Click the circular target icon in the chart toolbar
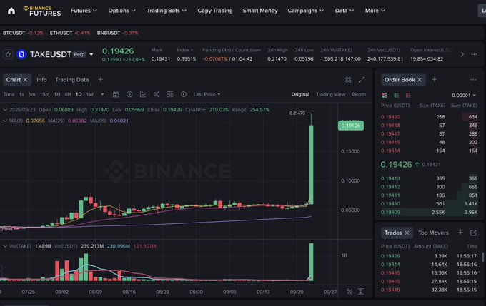486x306 pixels. (184, 94)
